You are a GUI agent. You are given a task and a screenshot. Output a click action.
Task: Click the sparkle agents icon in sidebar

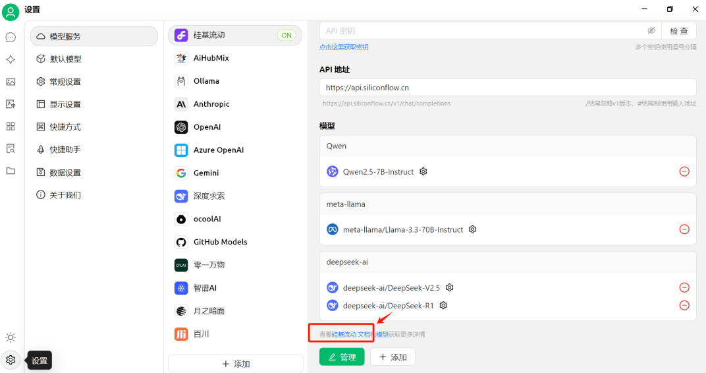tap(11, 59)
